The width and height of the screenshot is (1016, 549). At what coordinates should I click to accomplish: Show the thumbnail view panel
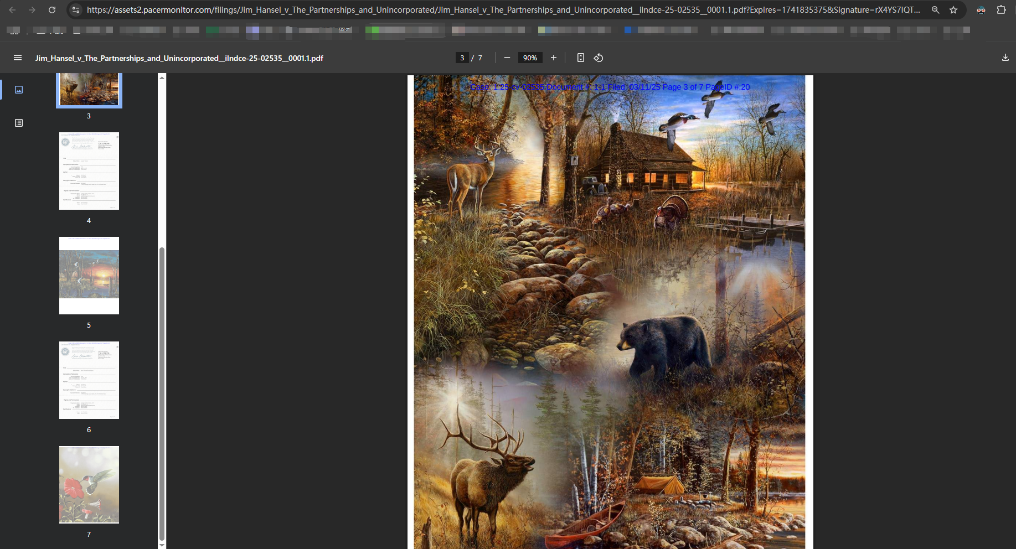19,90
